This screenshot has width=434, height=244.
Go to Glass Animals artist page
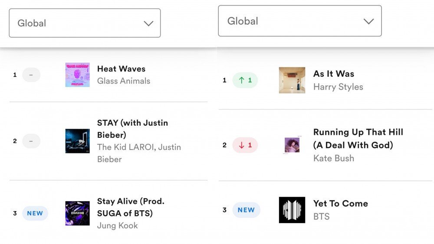click(x=123, y=81)
